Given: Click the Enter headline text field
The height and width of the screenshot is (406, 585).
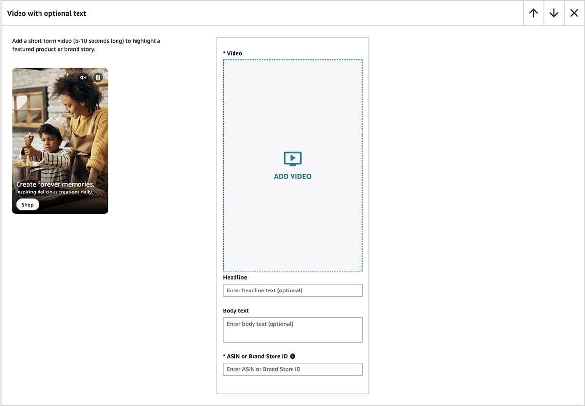Looking at the screenshot, I should [292, 290].
